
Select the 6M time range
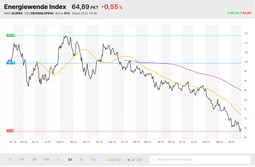(x=47, y=159)
